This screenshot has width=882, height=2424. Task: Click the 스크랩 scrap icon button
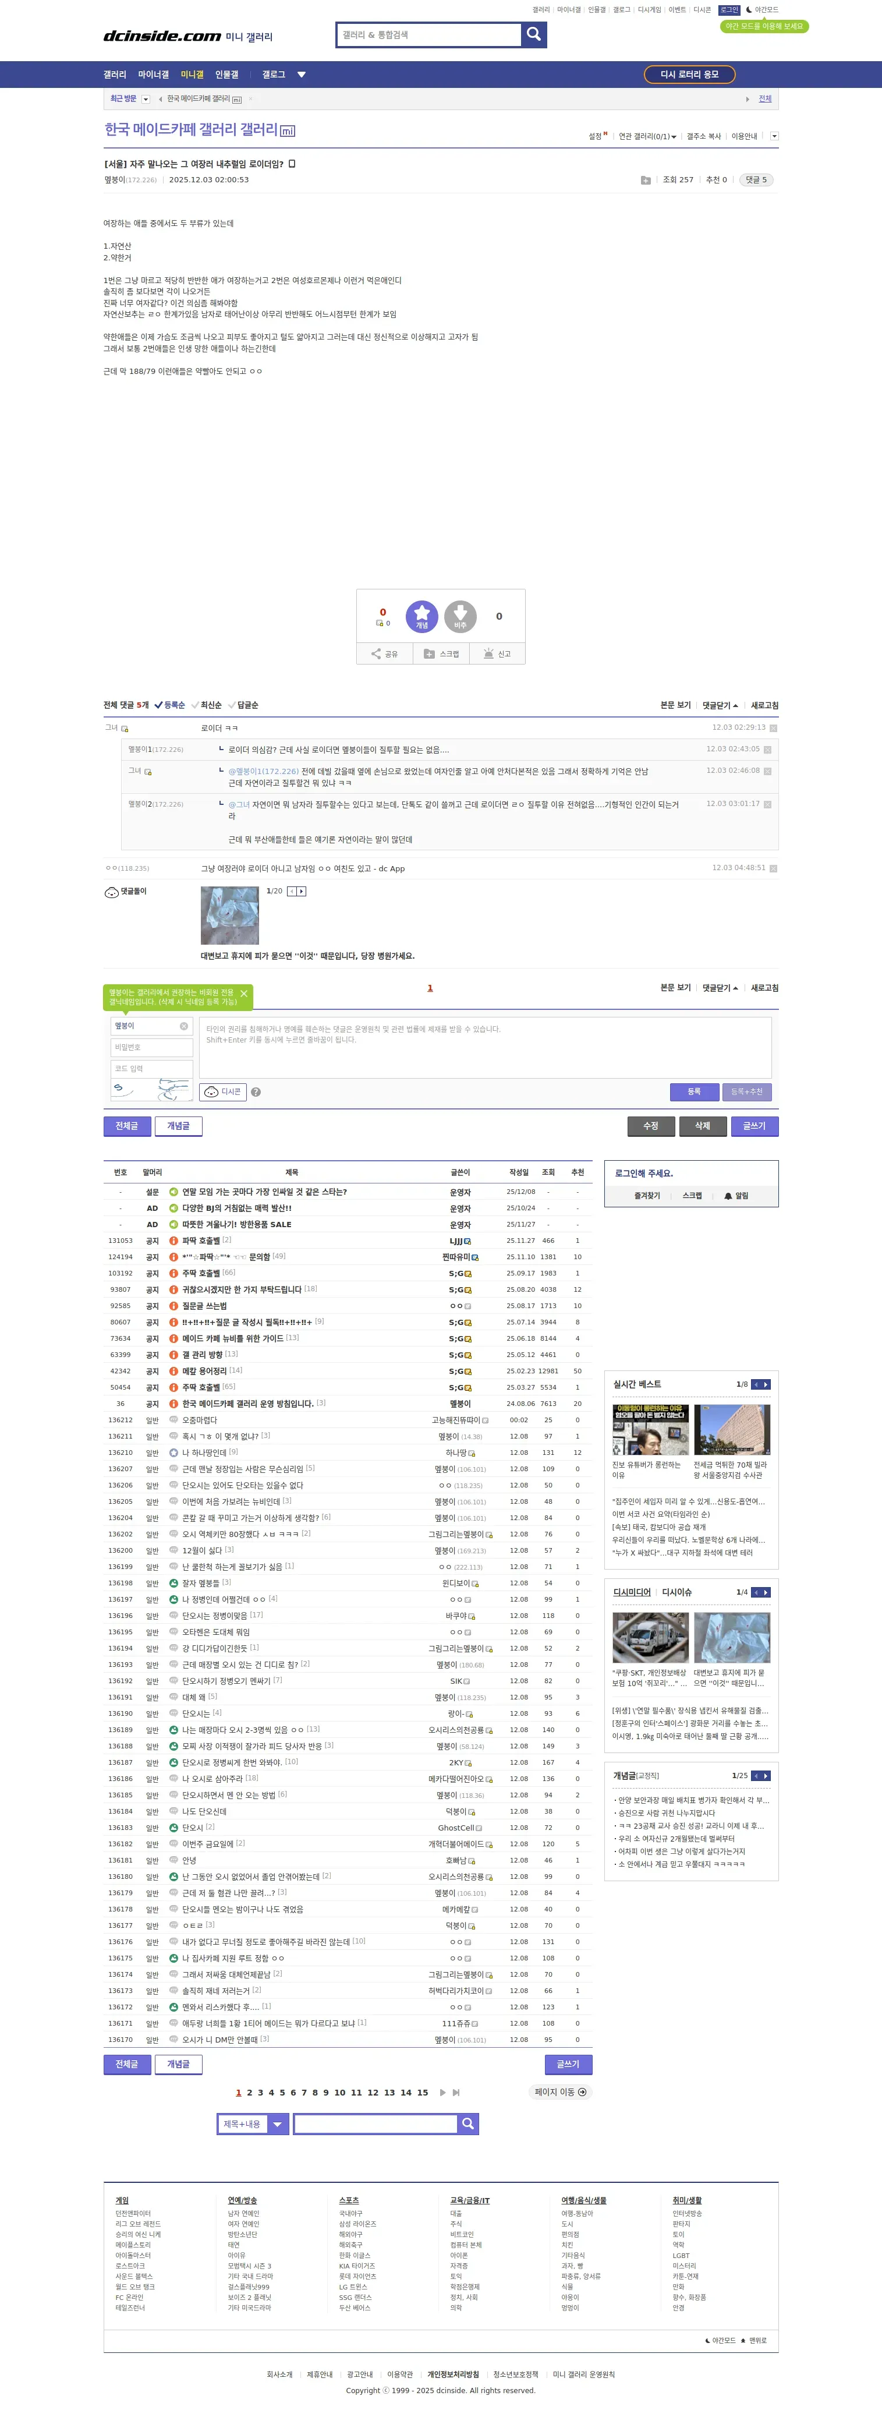441,654
